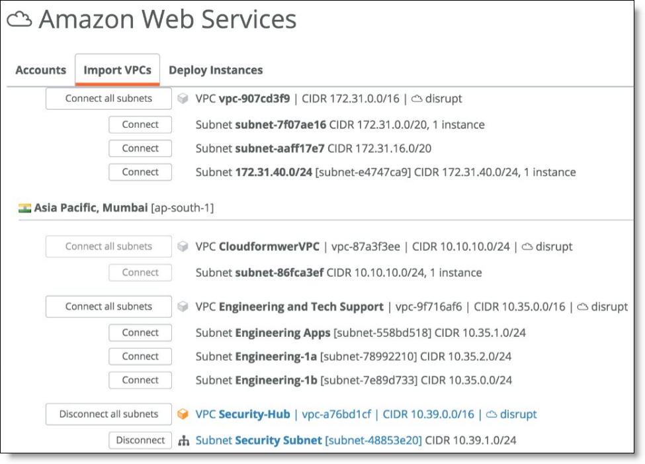Click the 'CIDR 10.39.1.0/24' text
This screenshot has height=464, width=645.
[x=470, y=441]
